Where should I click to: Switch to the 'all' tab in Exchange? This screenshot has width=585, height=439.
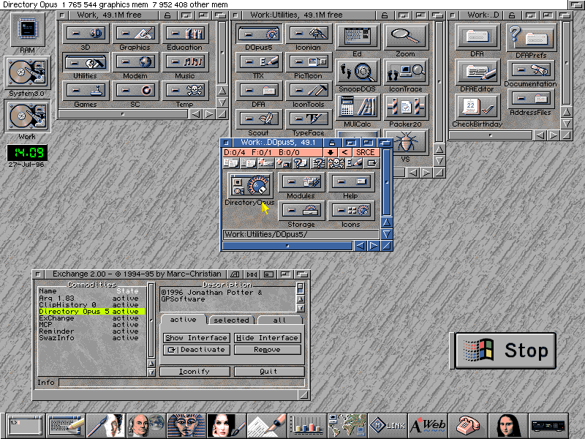pyautogui.click(x=279, y=320)
